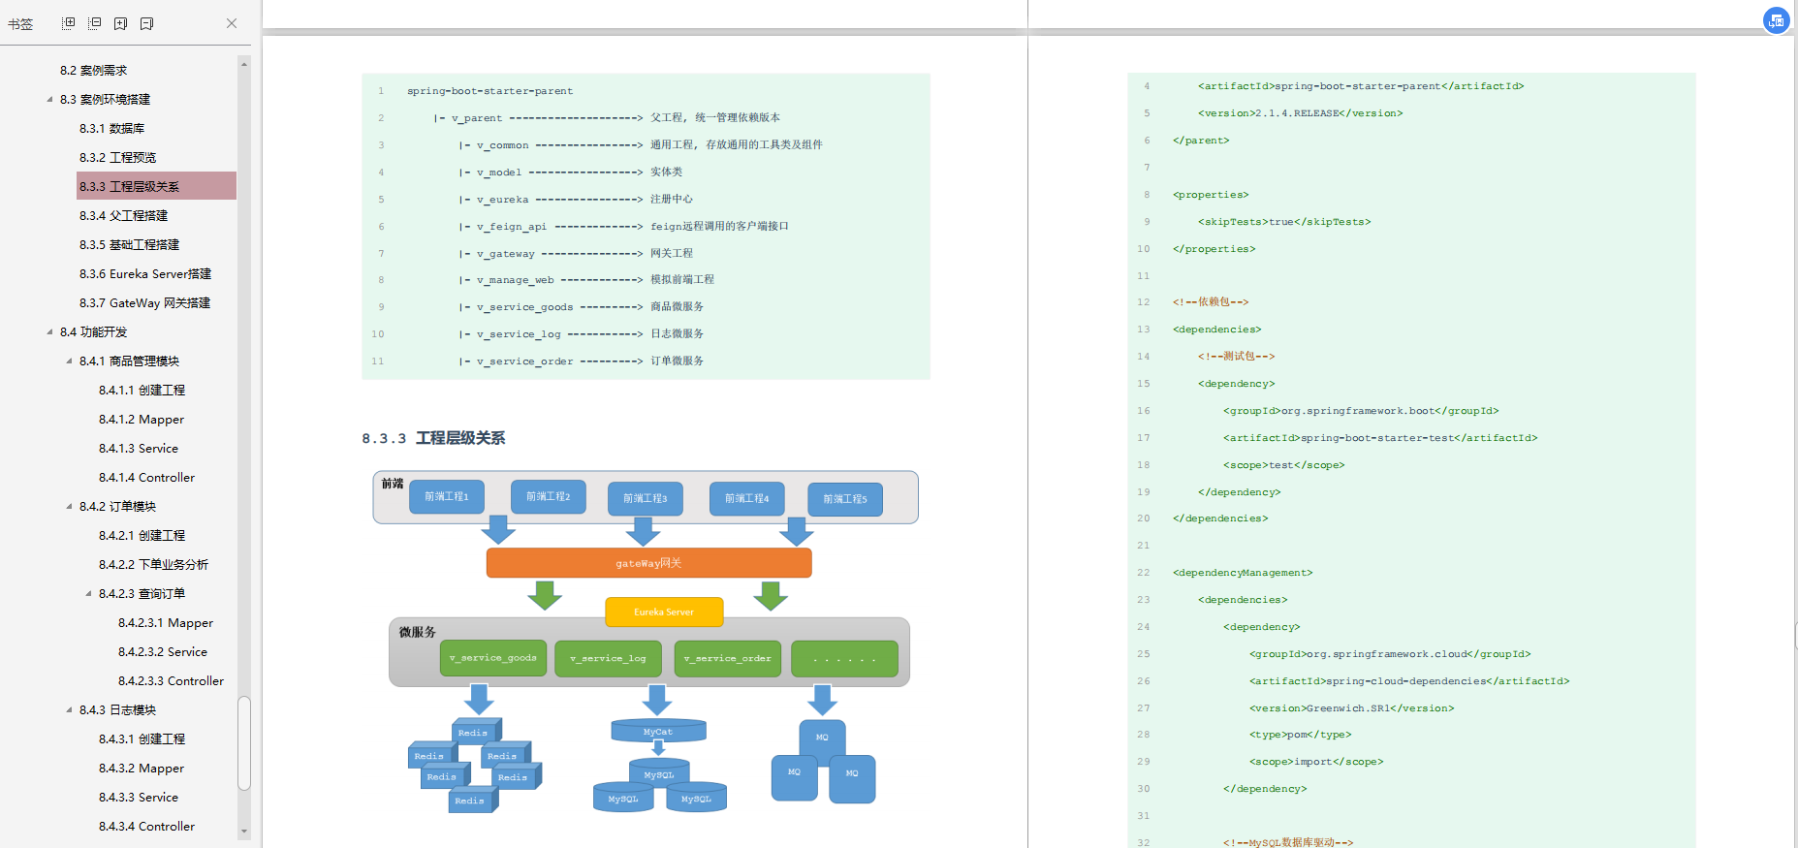Add a new bookmark icon
This screenshot has height=848, width=1798.
(120, 23)
